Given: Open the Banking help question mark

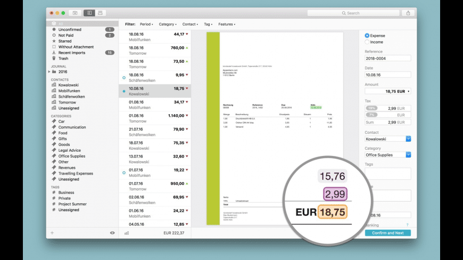Looking at the screenshot, I should point(407,225).
